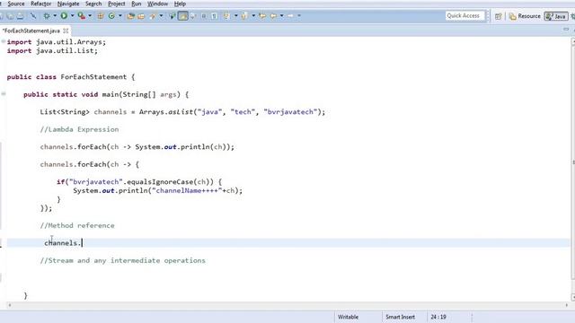Switch to the Resource perspective
575x323 pixels.
click(525, 16)
